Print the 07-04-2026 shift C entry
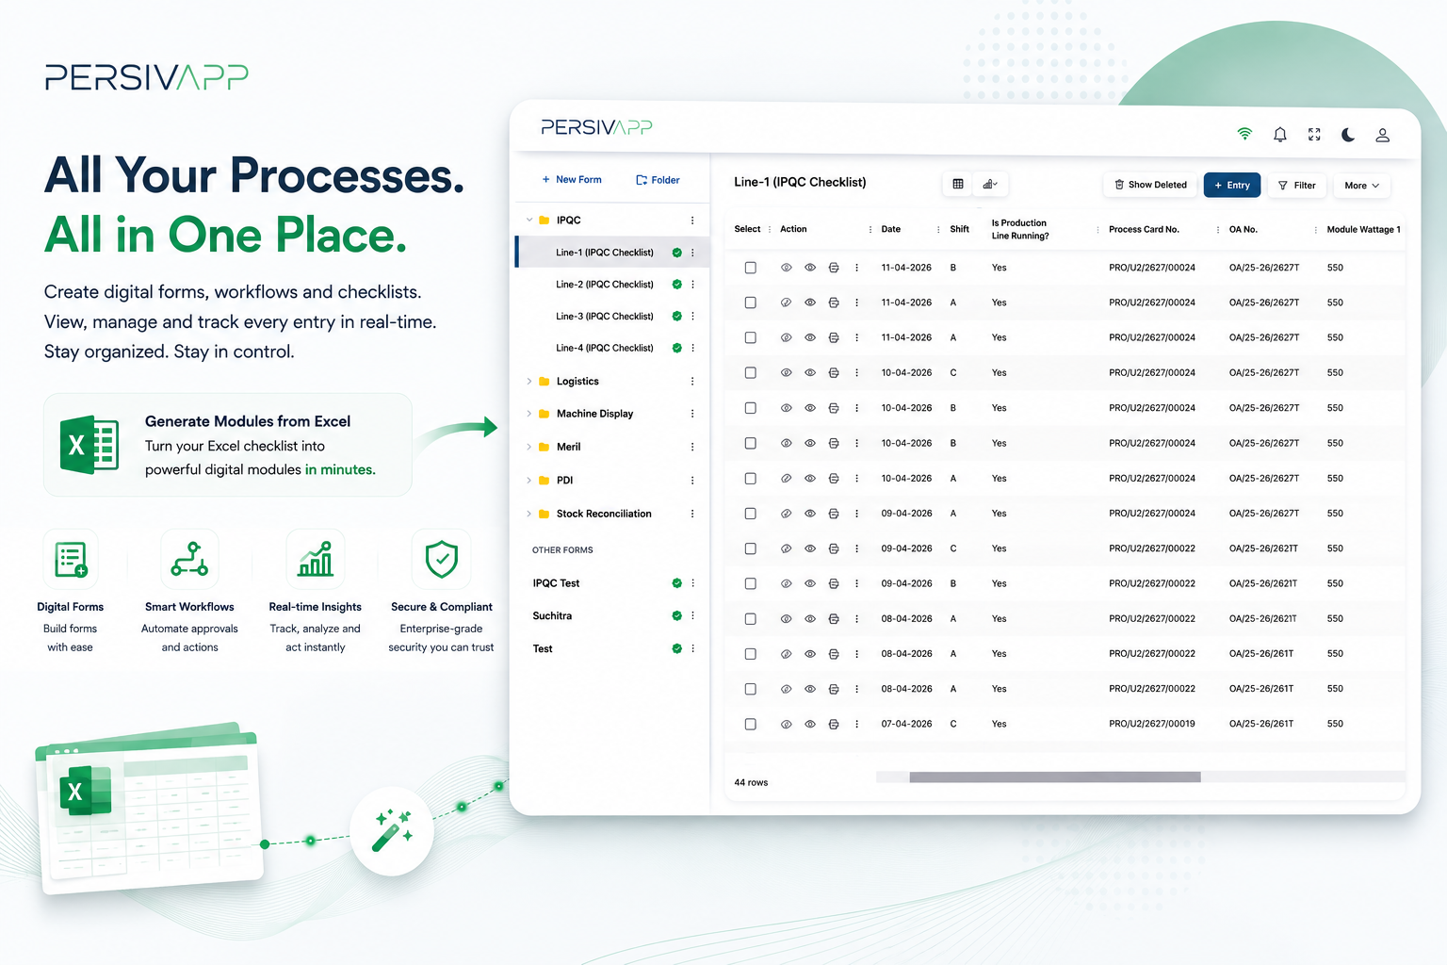This screenshot has width=1447, height=965. click(x=834, y=725)
